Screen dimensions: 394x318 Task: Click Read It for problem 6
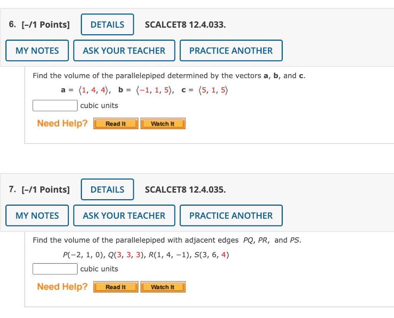tap(115, 123)
